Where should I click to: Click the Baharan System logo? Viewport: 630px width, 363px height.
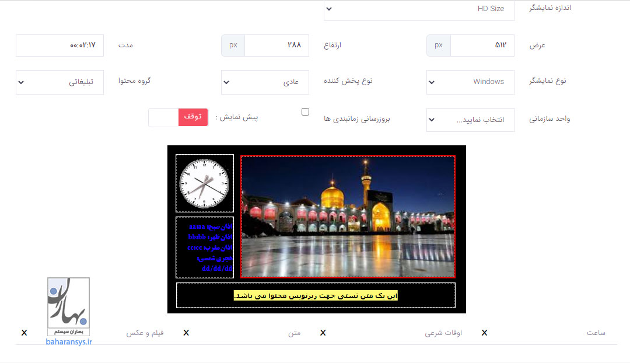(69, 306)
